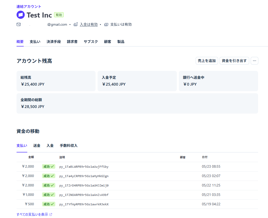Show the 手数料収入 tab
Screen dimensions: 268x218
pyautogui.click(x=69, y=146)
